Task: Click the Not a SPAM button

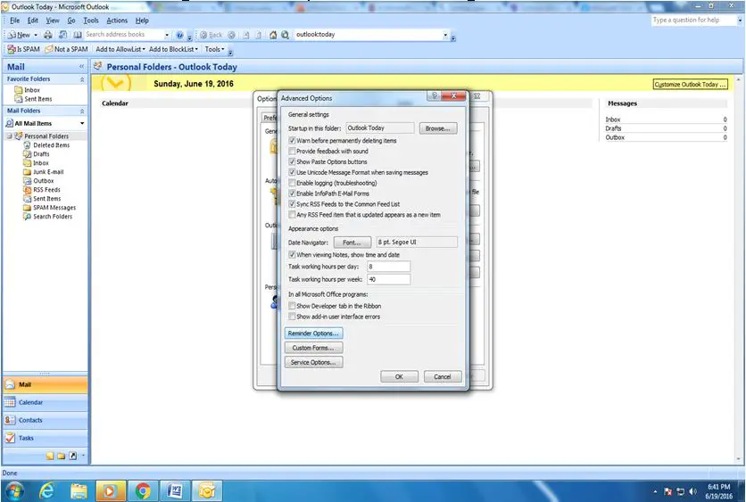Action: click(67, 49)
